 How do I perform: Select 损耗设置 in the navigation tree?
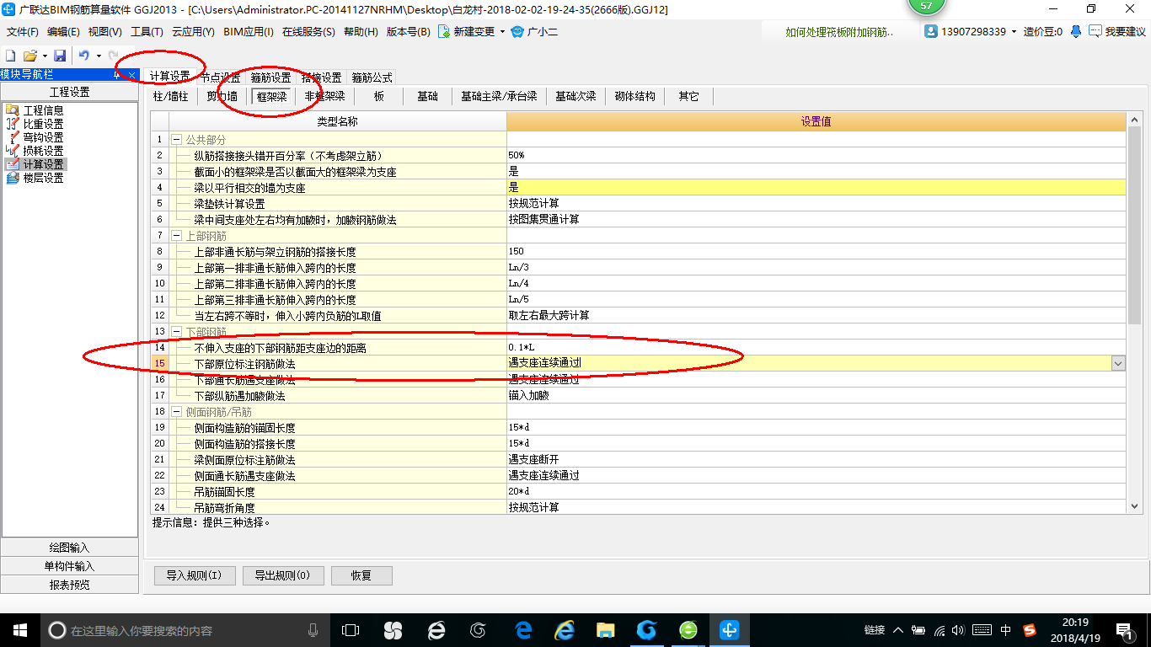point(43,151)
